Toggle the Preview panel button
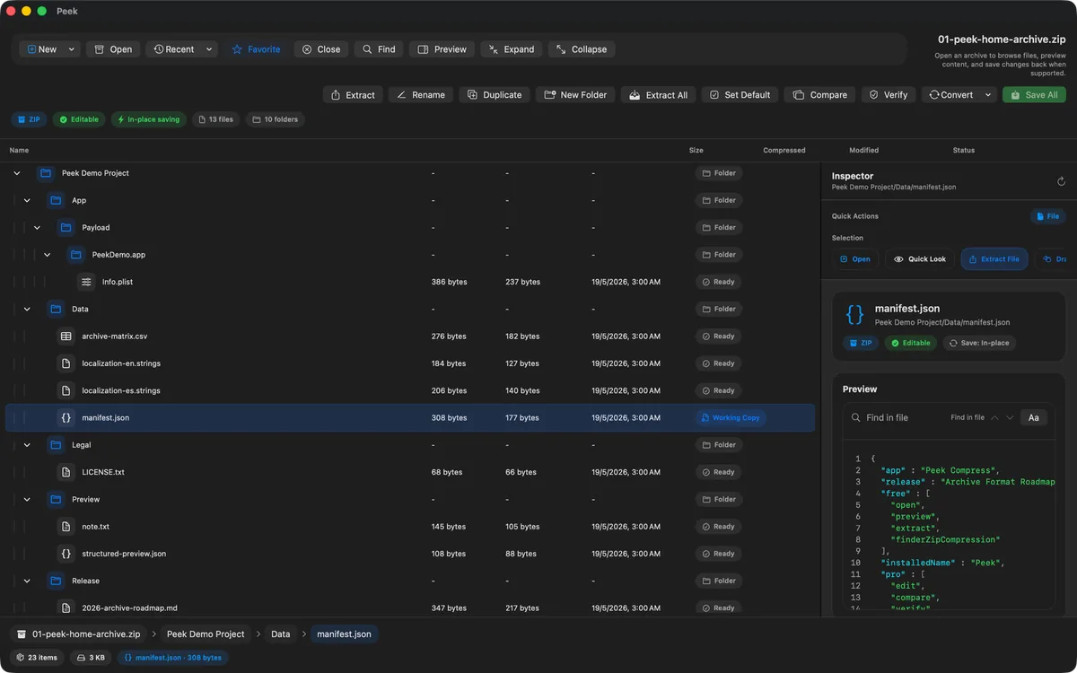 (442, 49)
